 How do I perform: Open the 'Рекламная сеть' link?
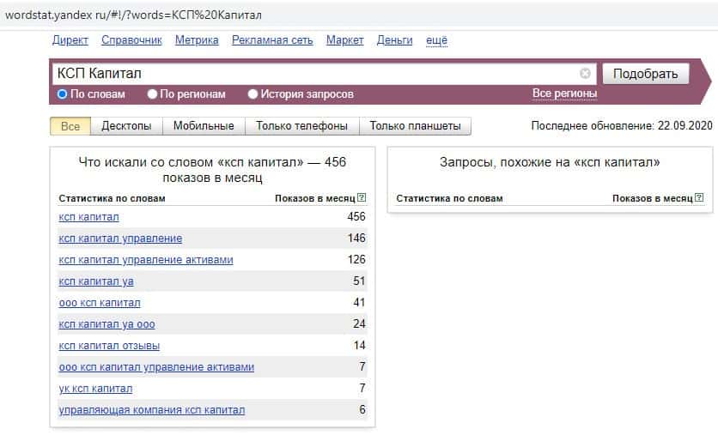(272, 40)
